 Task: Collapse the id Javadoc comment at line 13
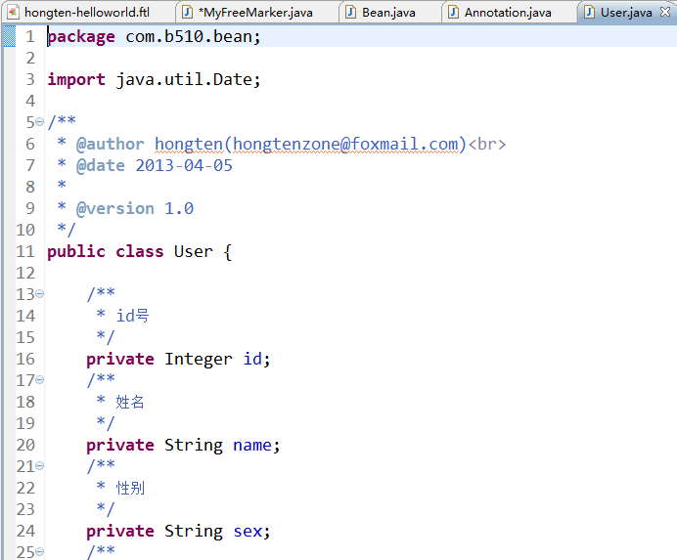coord(40,294)
